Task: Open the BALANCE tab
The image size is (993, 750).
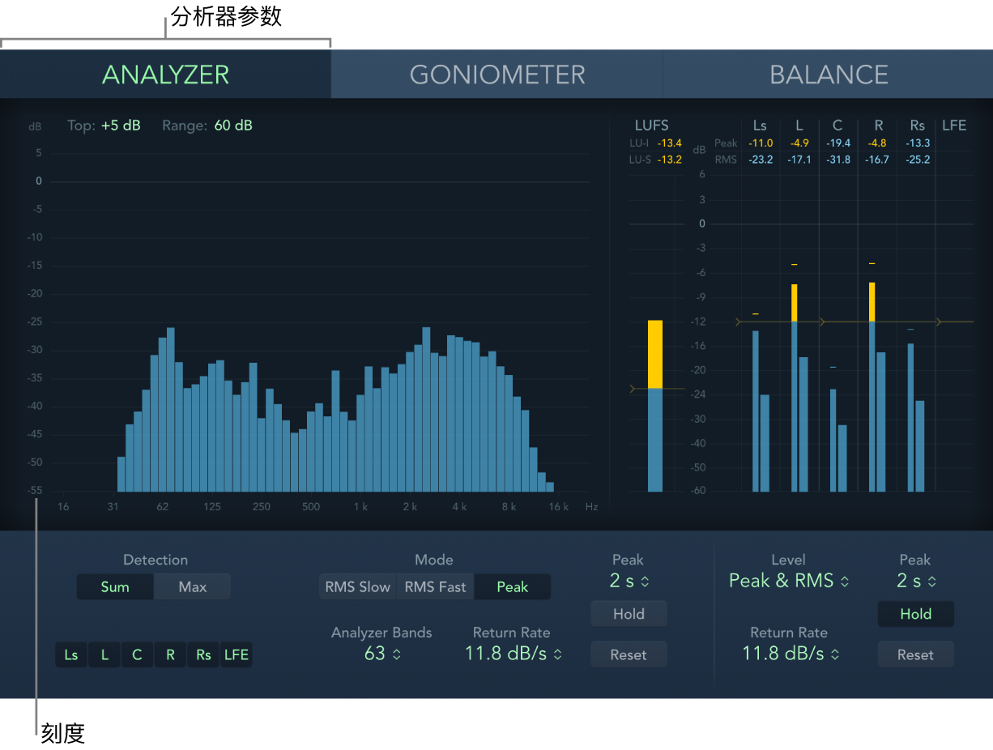Action: 829,75
